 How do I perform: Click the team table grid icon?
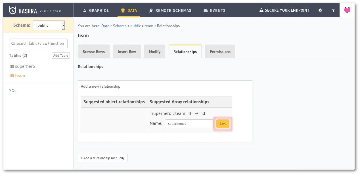tap(12, 76)
